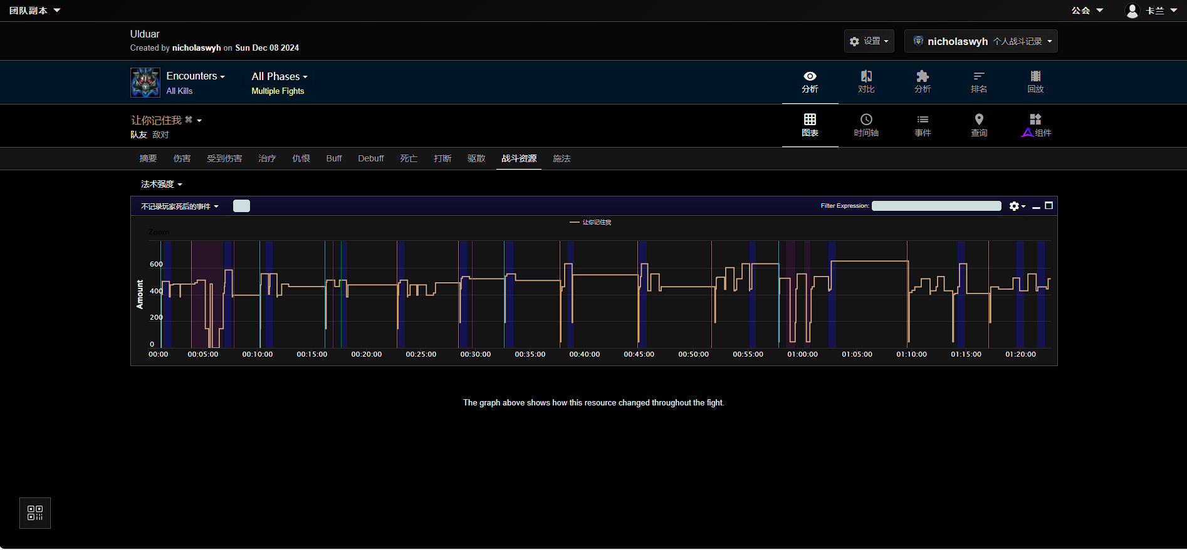Minimize the chart panel
The width and height of the screenshot is (1187, 550).
[x=1036, y=206]
